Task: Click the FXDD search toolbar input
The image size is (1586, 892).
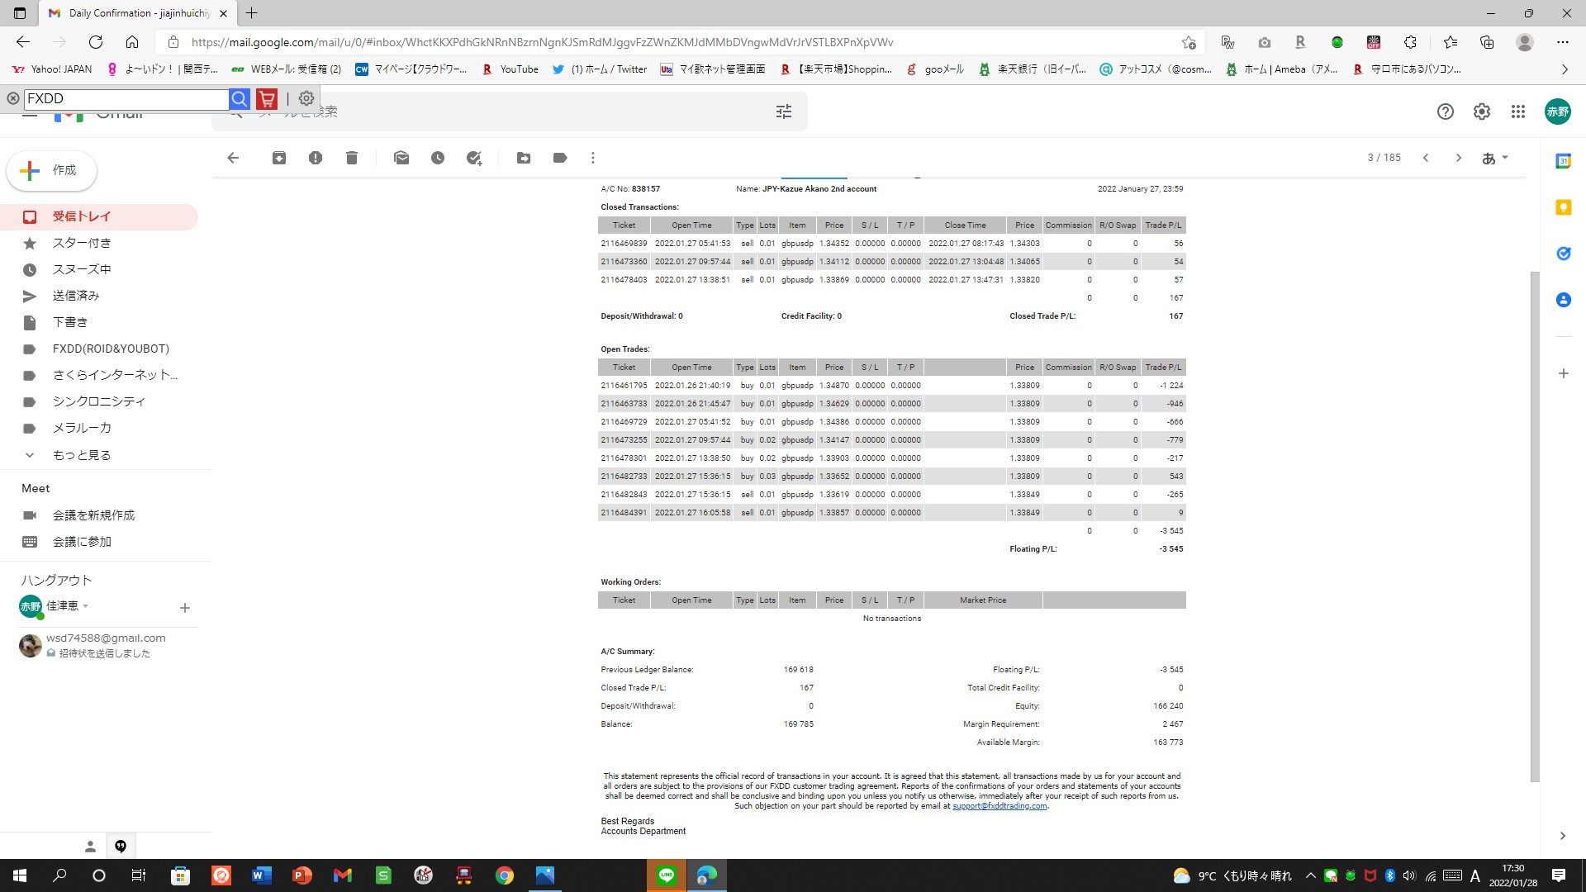Action: pos(126,99)
